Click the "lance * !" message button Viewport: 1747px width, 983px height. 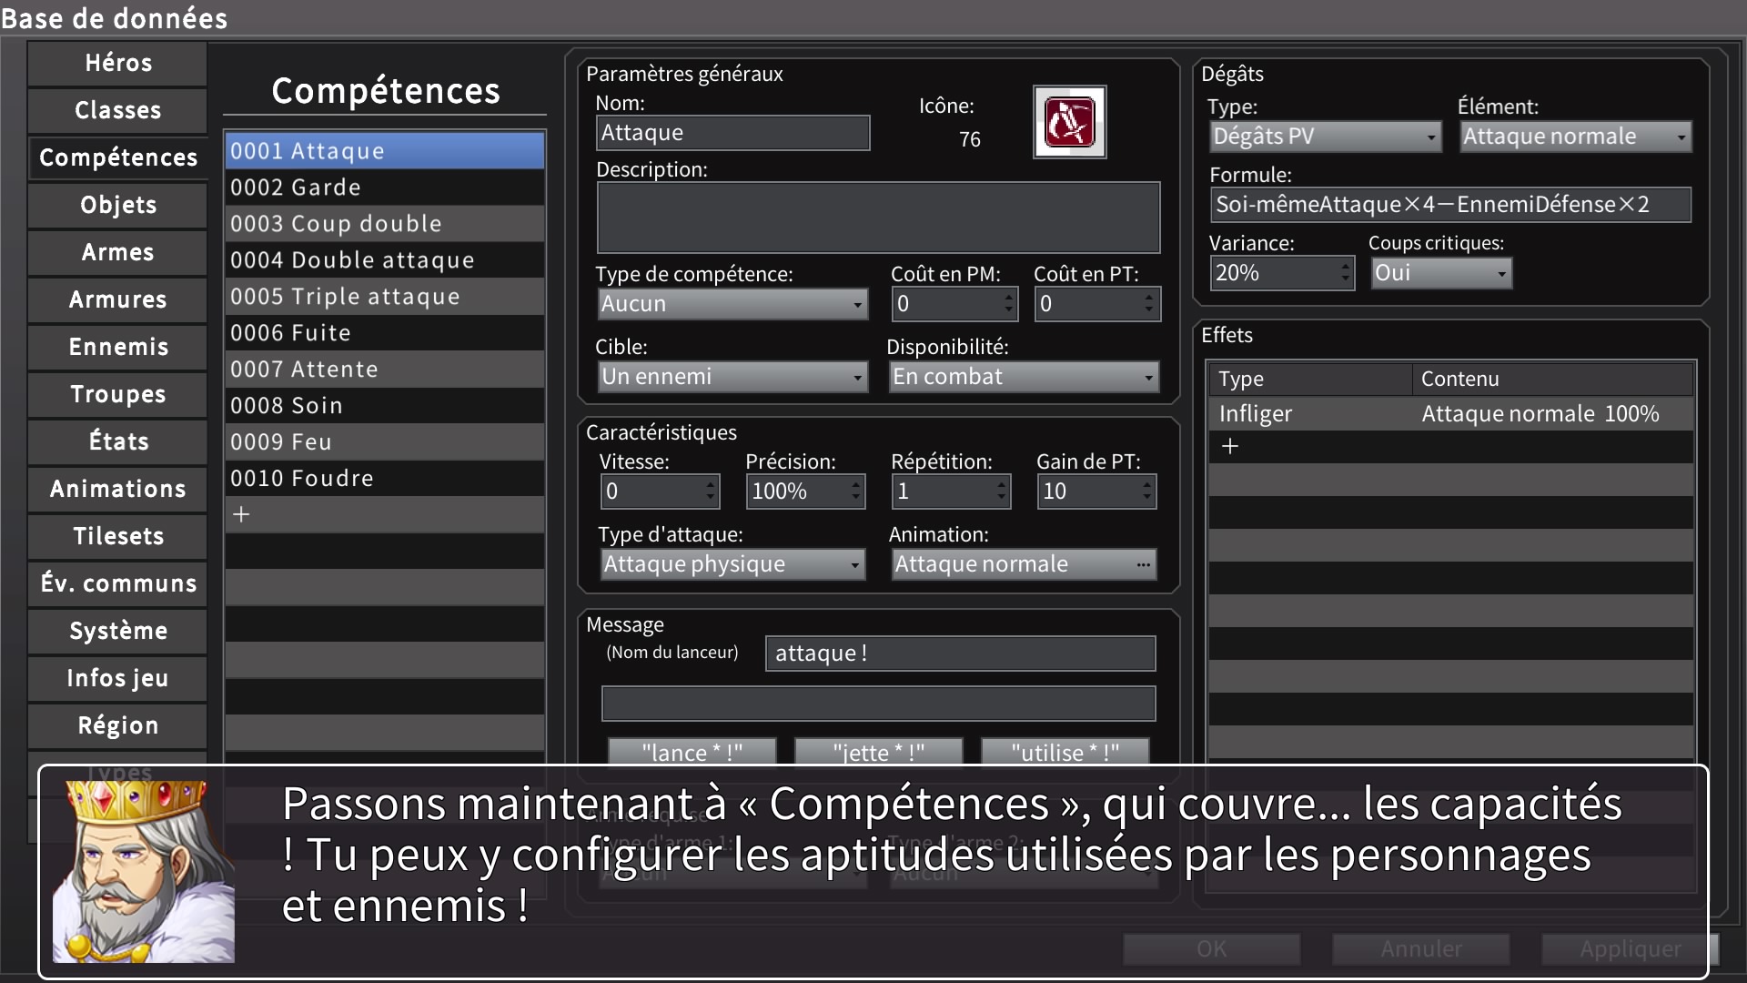692,752
